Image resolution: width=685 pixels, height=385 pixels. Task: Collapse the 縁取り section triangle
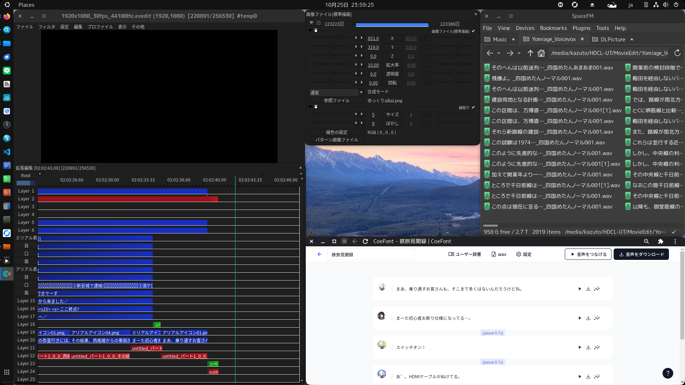pos(310,106)
